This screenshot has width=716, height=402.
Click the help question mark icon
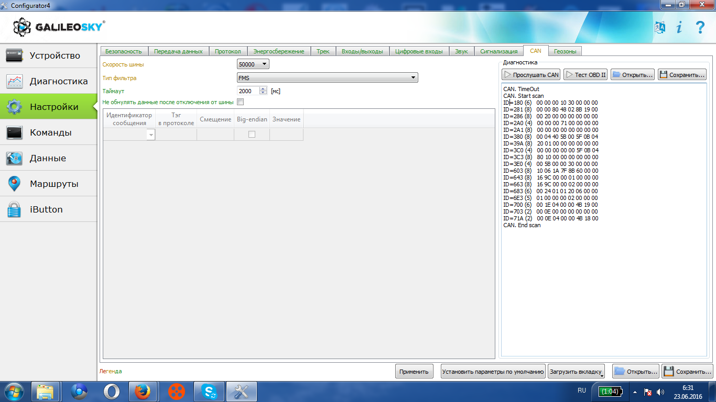(700, 28)
